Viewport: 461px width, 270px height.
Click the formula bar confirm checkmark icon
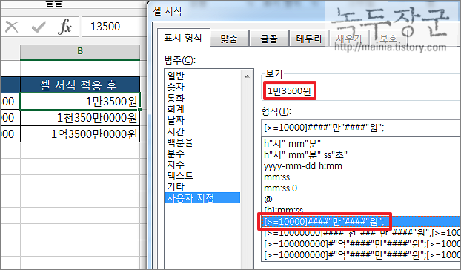click(39, 27)
